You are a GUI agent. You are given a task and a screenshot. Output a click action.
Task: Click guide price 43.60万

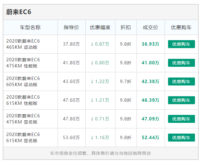pyautogui.click(x=71, y=81)
